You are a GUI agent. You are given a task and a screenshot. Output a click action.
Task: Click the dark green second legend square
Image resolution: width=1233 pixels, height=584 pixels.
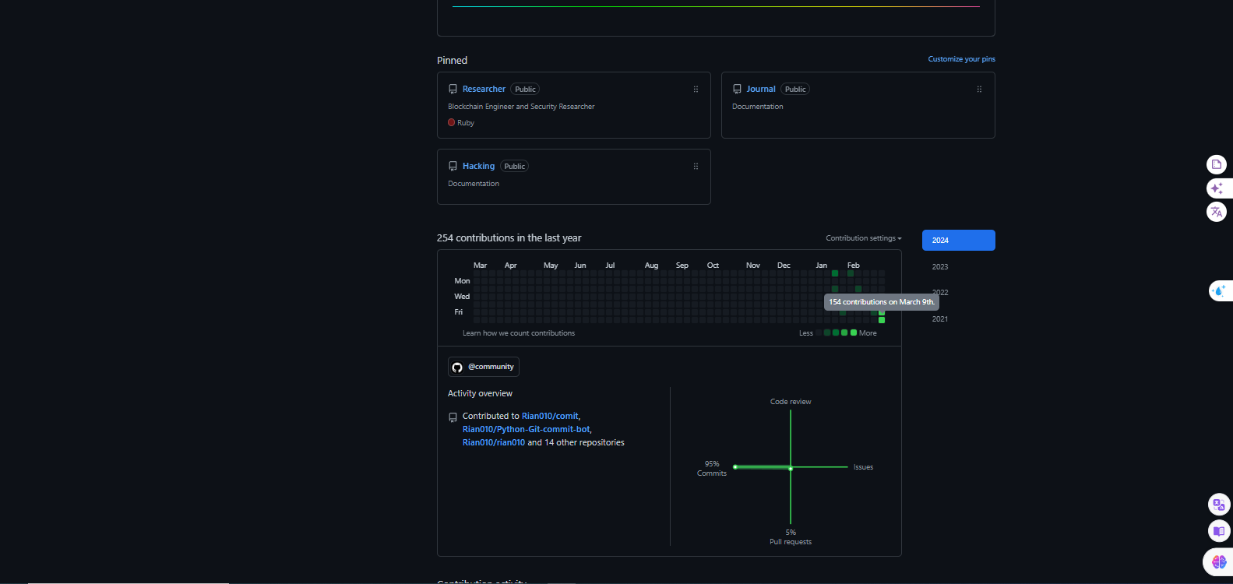(x=827, y=332)
